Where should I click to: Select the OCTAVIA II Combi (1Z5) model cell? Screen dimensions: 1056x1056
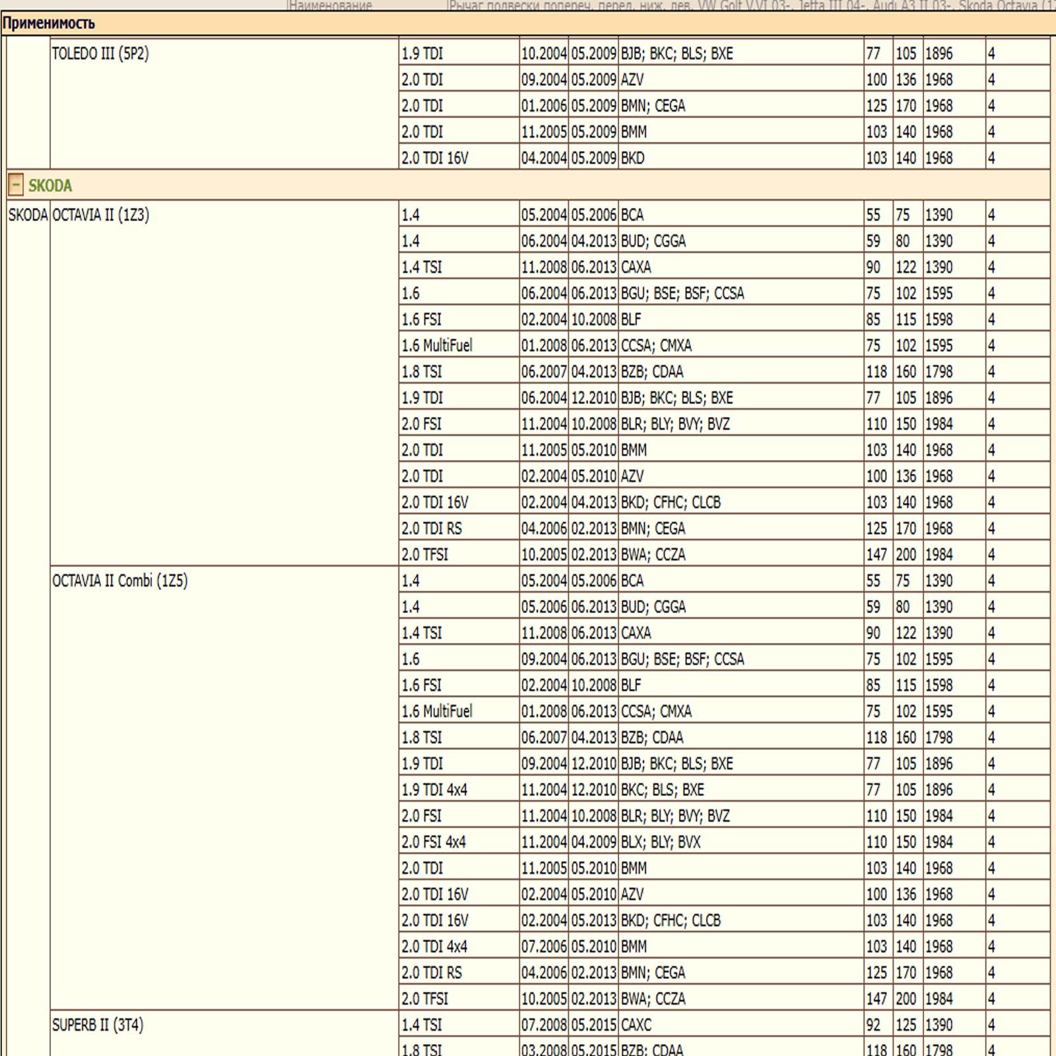click(x=224, y=788)
